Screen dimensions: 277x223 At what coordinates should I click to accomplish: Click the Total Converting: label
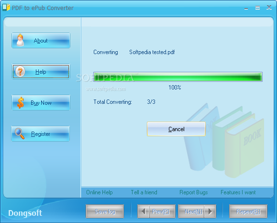tap(113, 102)
